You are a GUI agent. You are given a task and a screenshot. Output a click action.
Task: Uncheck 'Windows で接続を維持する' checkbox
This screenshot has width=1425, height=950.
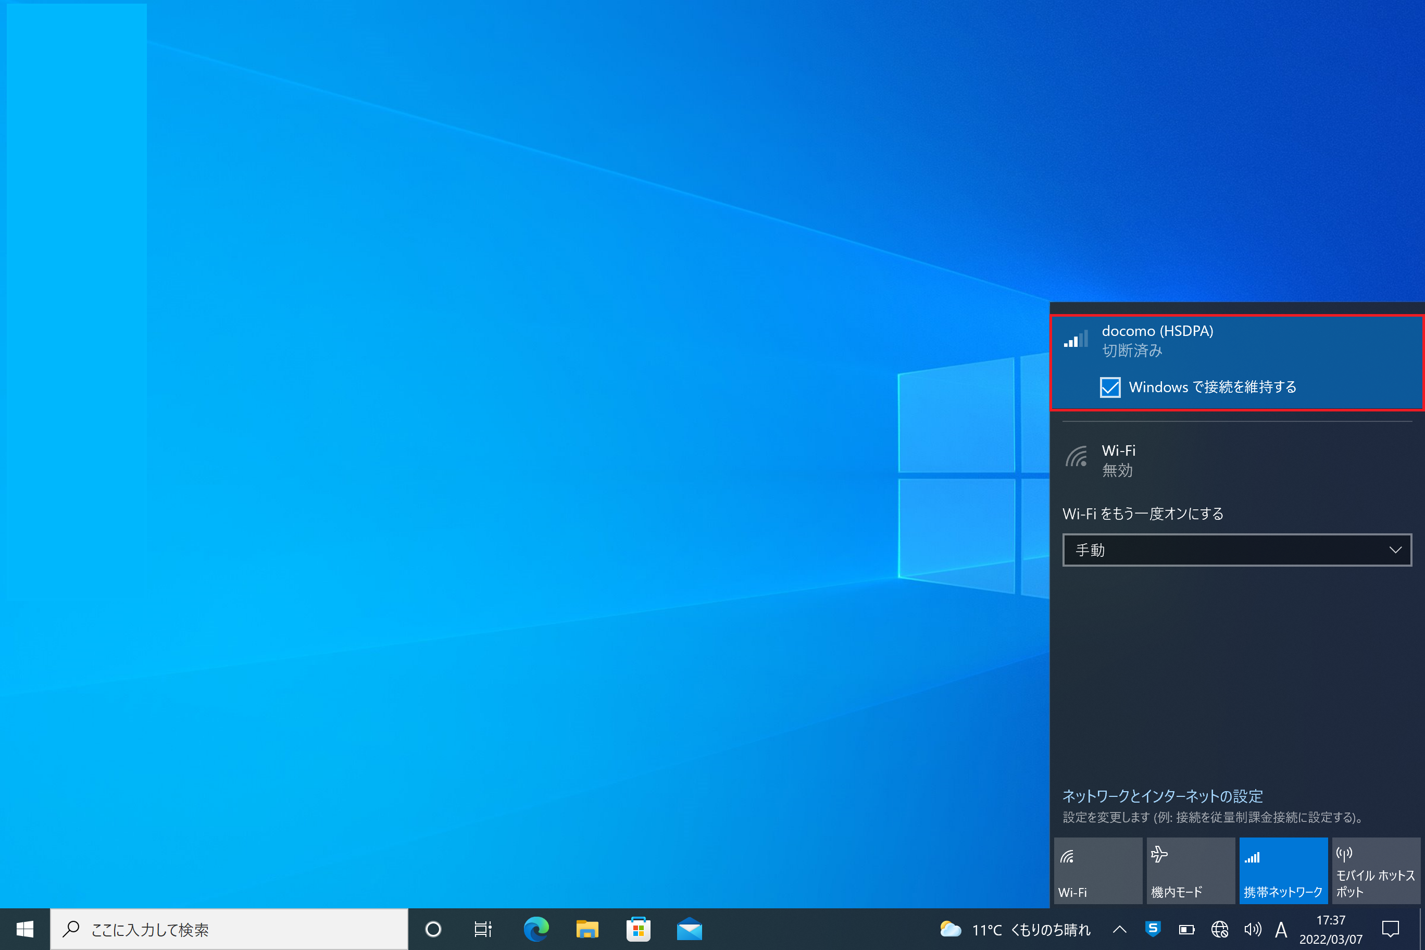[x=1110, y=387]
